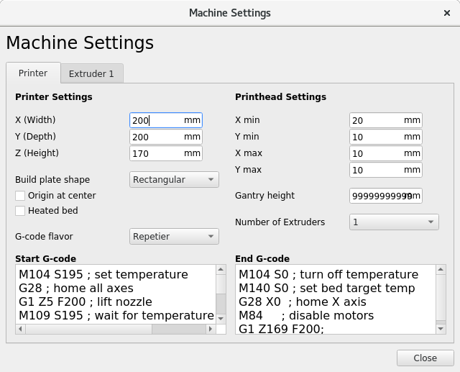Viewport: 460px width, 372px height.
Task: Click the 'M104 S195 ; set temperature' line
Action: click(x=103, y=275)
